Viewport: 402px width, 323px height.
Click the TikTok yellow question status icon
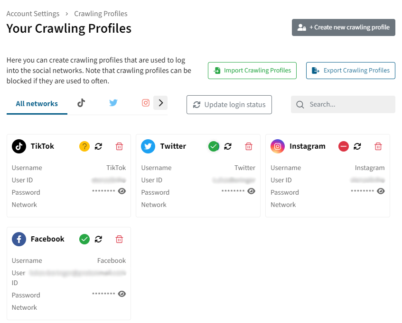(84, 146)
